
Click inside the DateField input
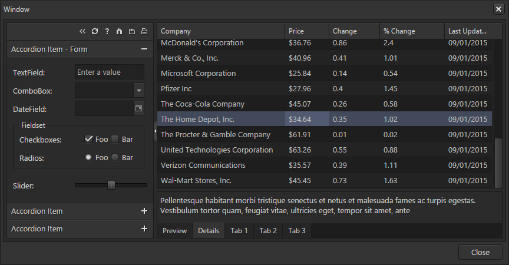pyautogui.click(x=104, y=108)
